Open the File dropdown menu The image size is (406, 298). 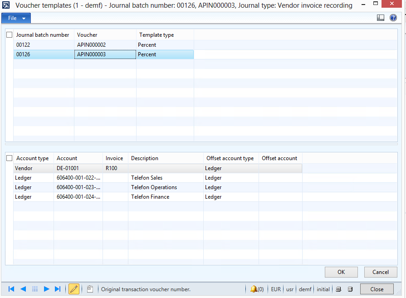tap(16, 18)
